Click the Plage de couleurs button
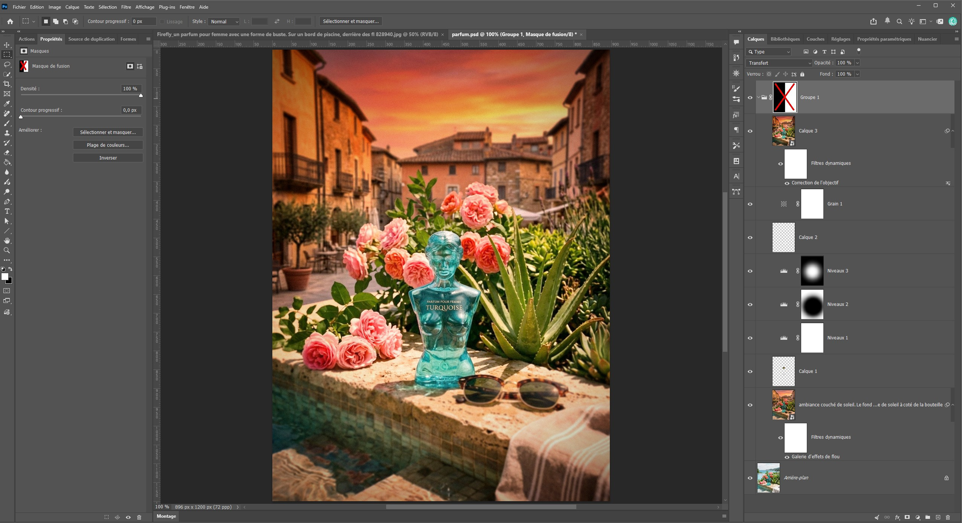The height and width of the screenshot is (523, 962). (108, 145)
